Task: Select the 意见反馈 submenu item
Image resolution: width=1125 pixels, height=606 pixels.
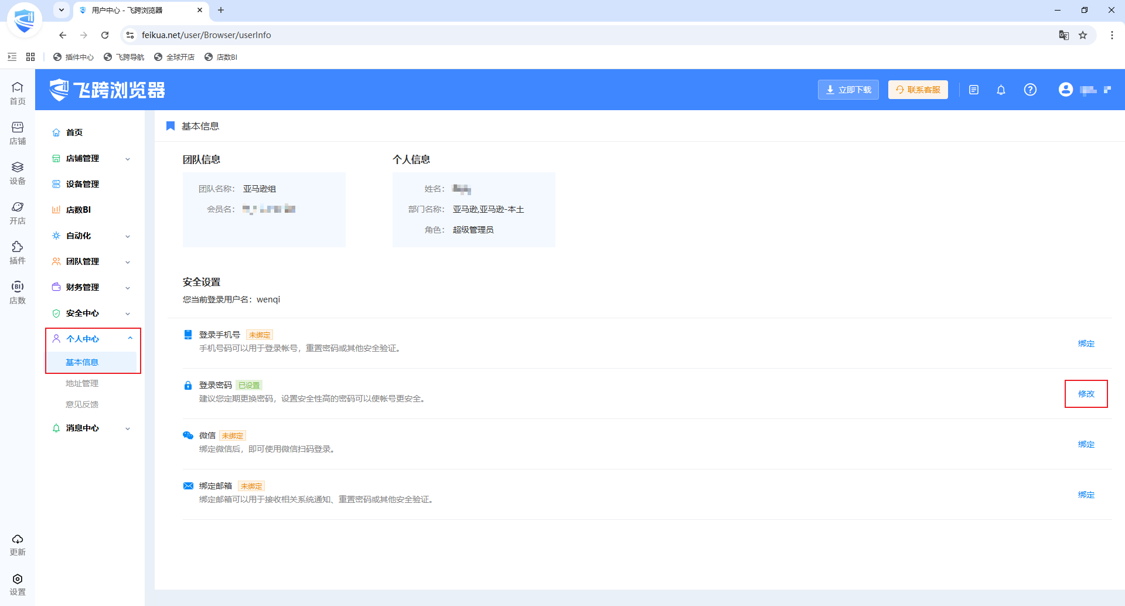Action: tap(82, 404)
